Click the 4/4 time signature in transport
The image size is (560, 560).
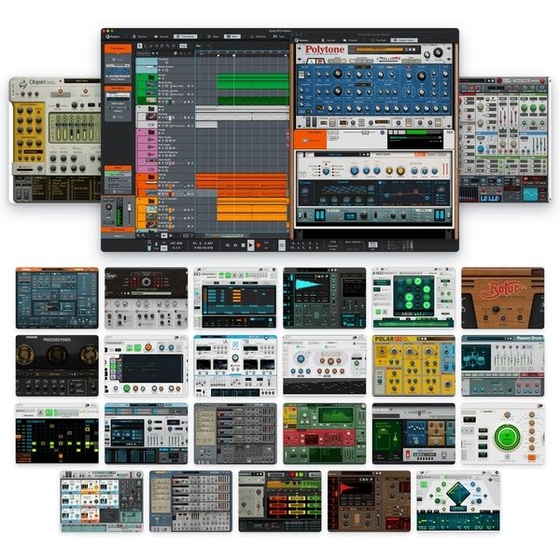176,247
